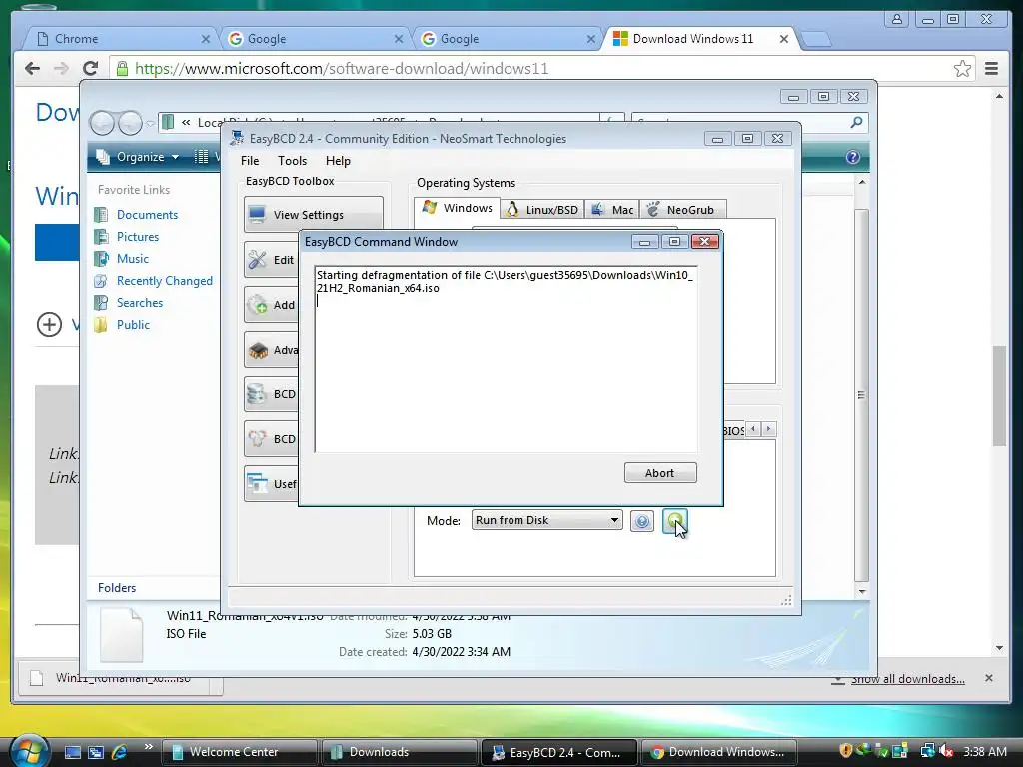The height and width of the screenshot is (767, 1023).
Task: Switch to the Linux/BSD tab
Action: point(542,210)
